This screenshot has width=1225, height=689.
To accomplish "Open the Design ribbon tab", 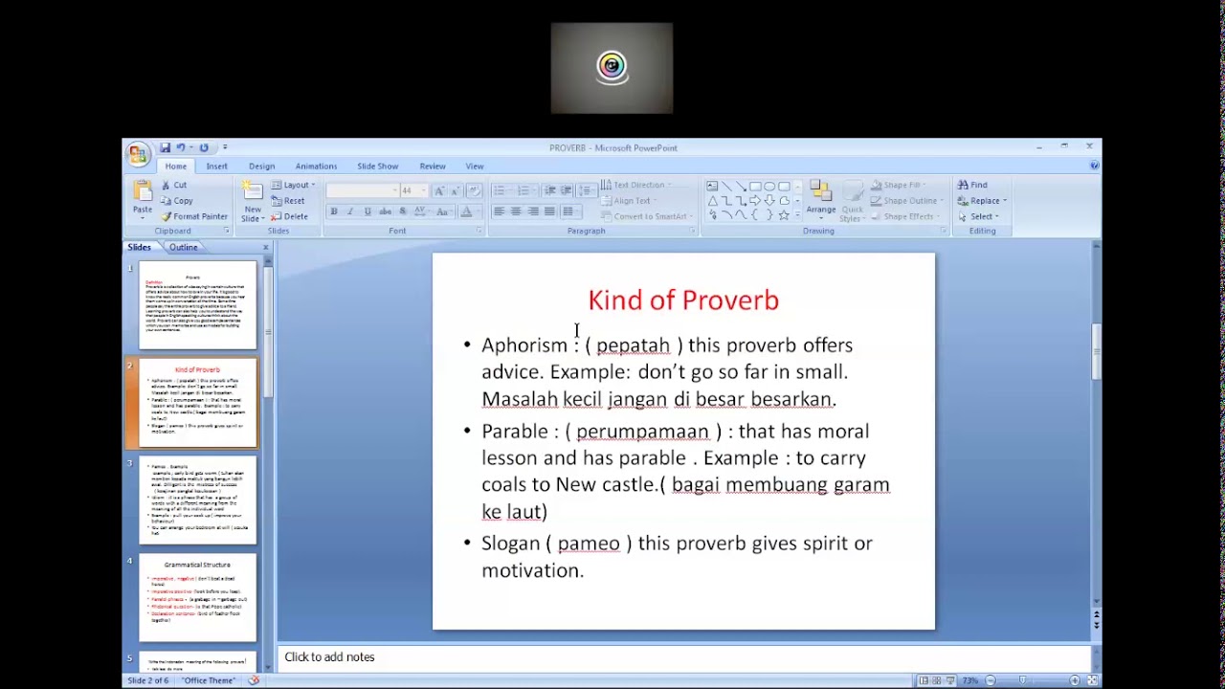I will click(x=261, y=167).
